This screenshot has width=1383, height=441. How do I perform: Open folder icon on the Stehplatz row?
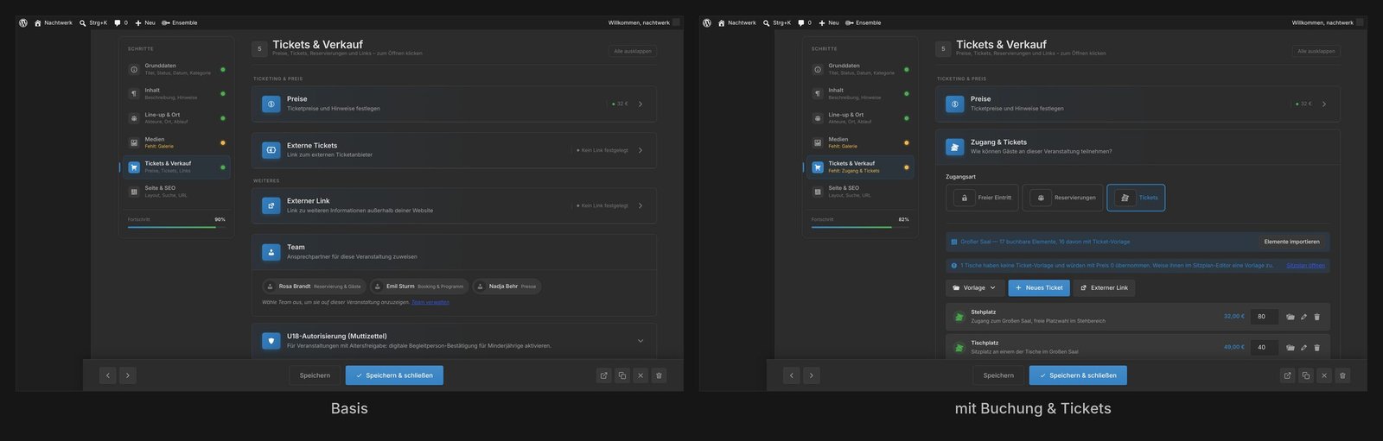tap(1290, 317)
